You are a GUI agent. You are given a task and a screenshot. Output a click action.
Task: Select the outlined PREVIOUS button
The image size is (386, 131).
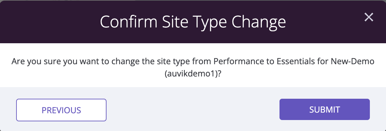(x=61, y=110)
